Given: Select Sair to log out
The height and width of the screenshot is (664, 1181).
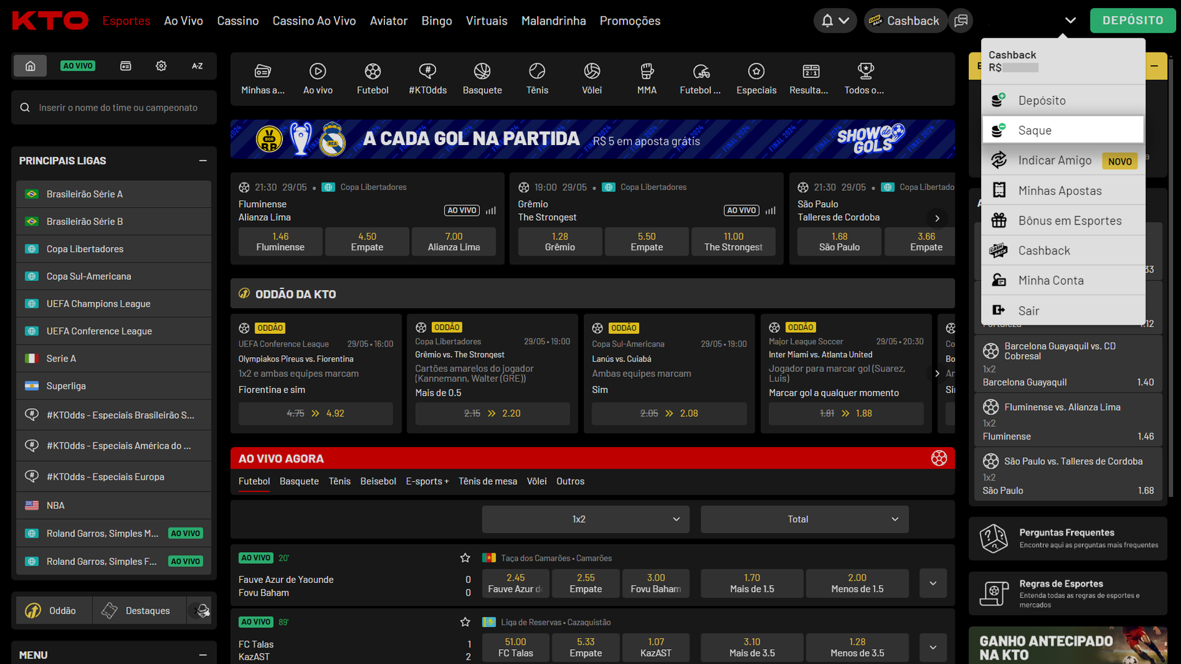Looking at the screenshot, I should tap(1064, 310).
